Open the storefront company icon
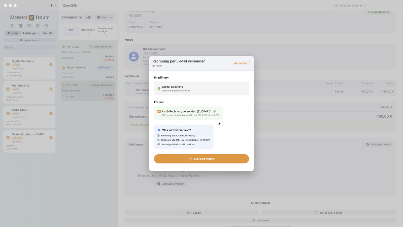This screenshot has width=403, height=227. 21,26
